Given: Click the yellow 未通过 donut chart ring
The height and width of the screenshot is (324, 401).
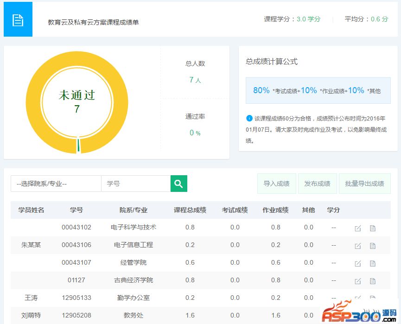Looking at the screenshot, I should [x=32, y=102].
